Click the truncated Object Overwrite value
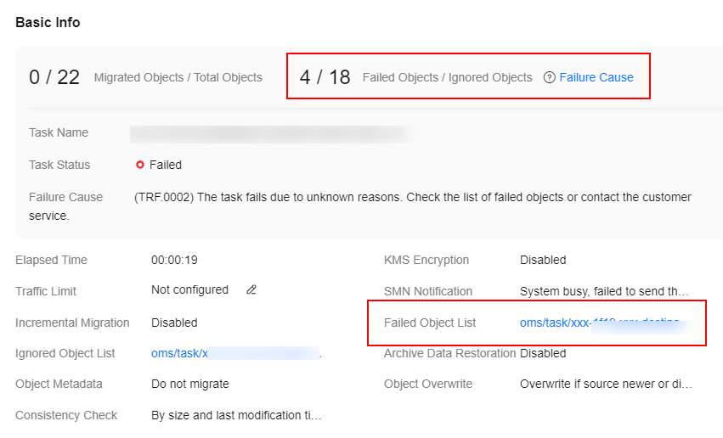 click(x=606, y=384)
